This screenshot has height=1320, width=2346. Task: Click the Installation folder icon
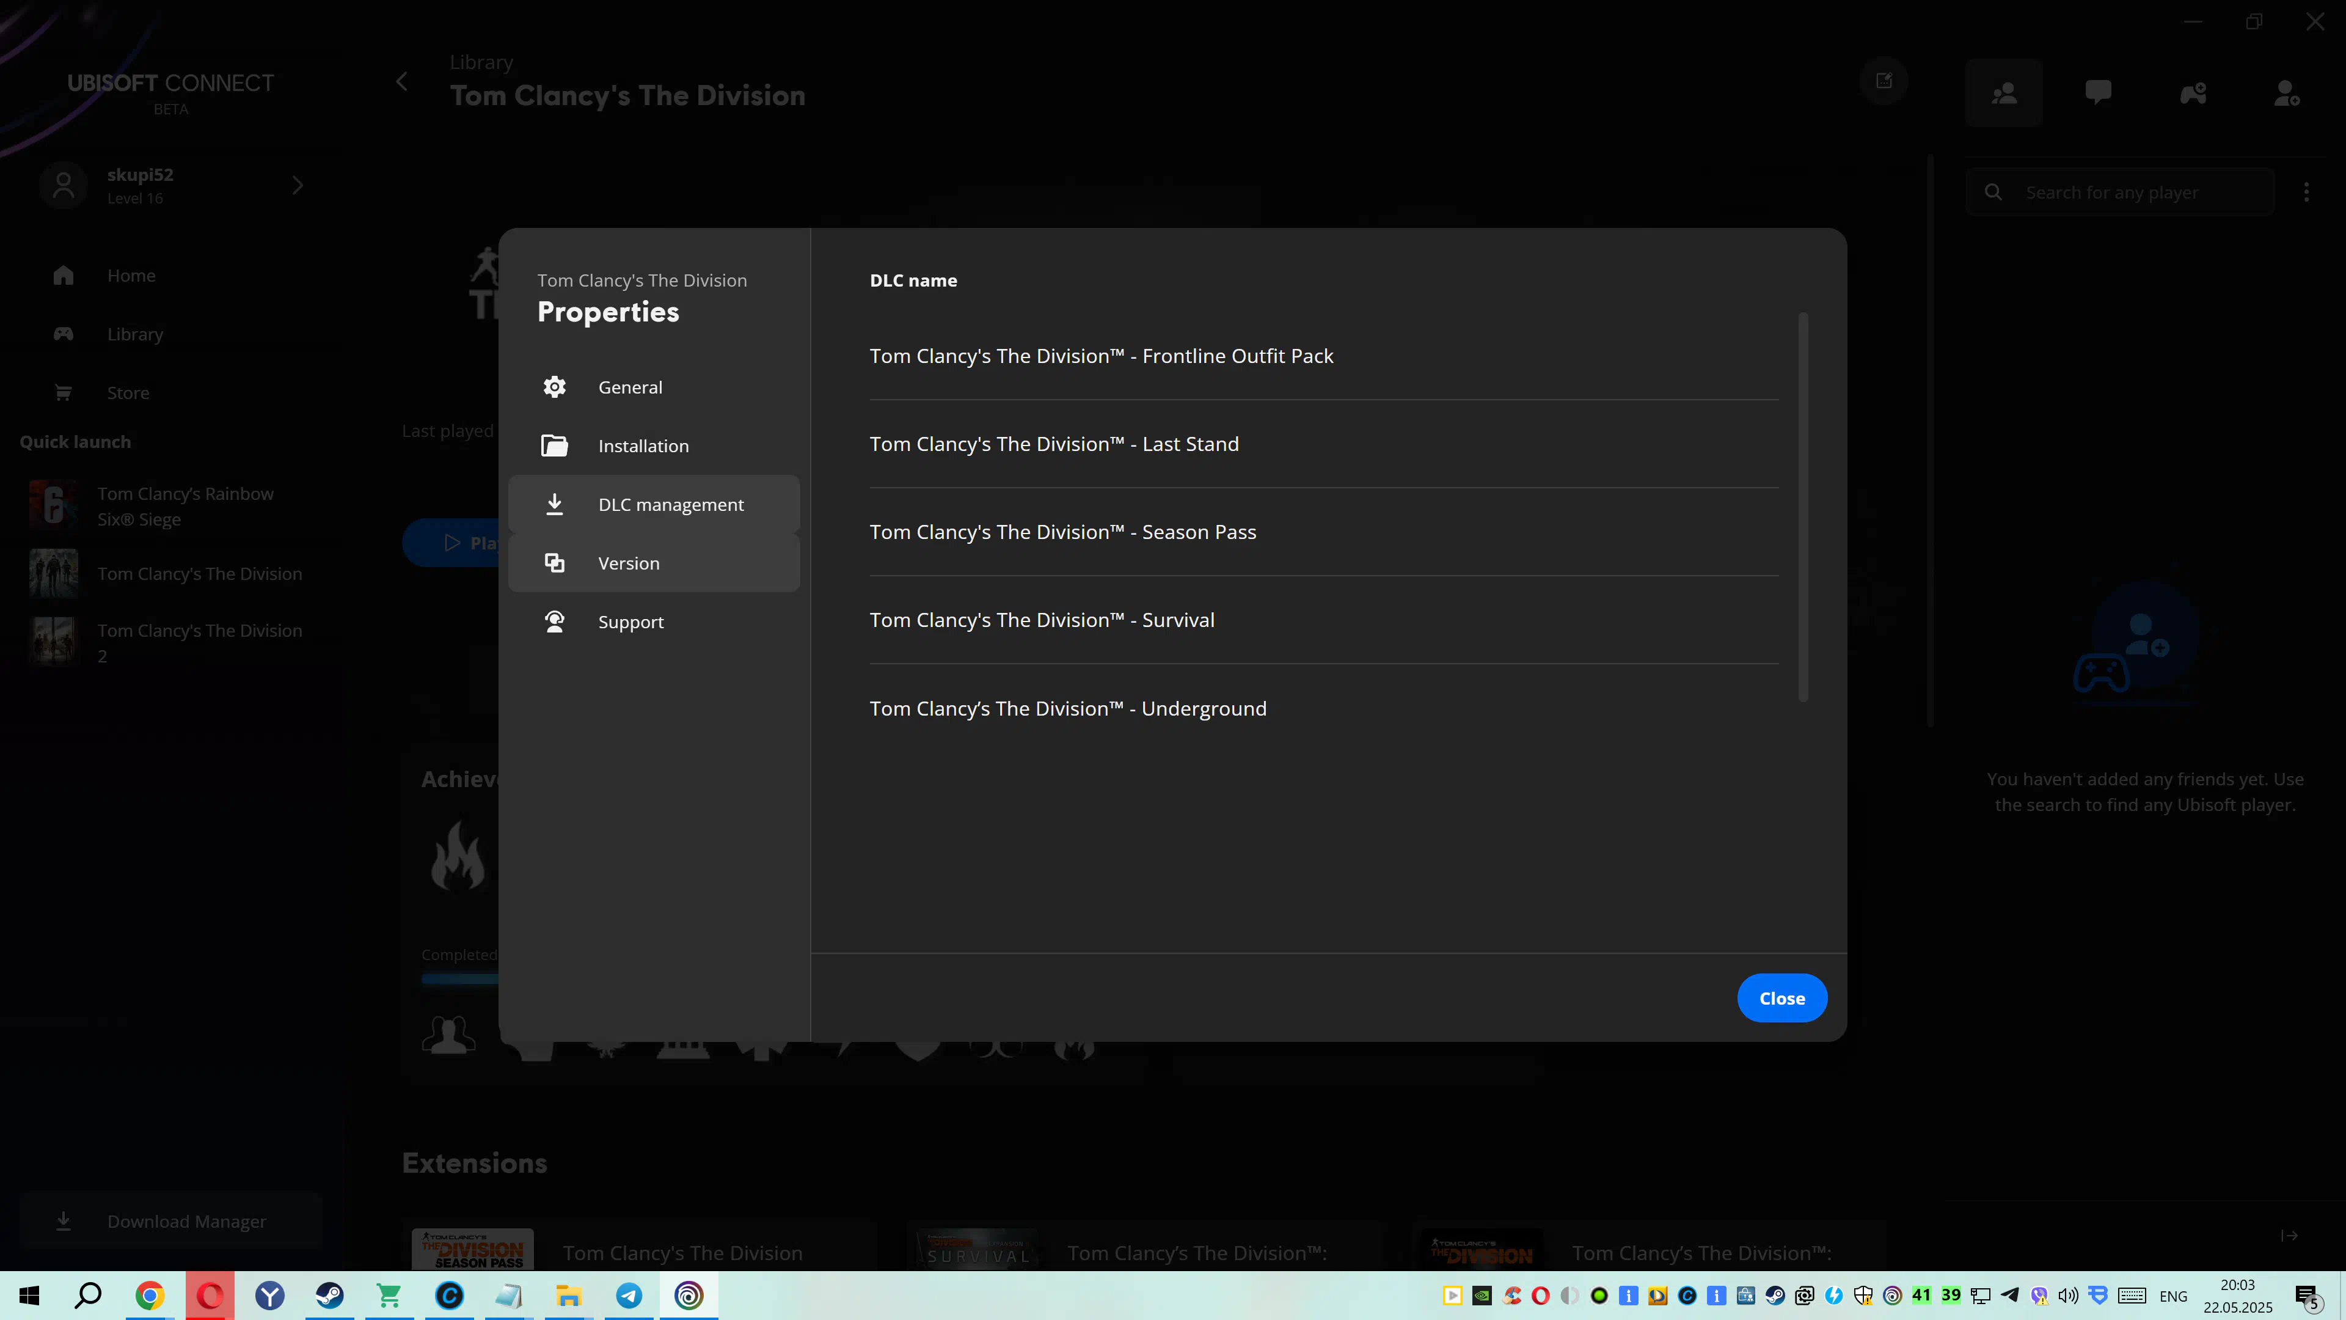coord(555,446)
